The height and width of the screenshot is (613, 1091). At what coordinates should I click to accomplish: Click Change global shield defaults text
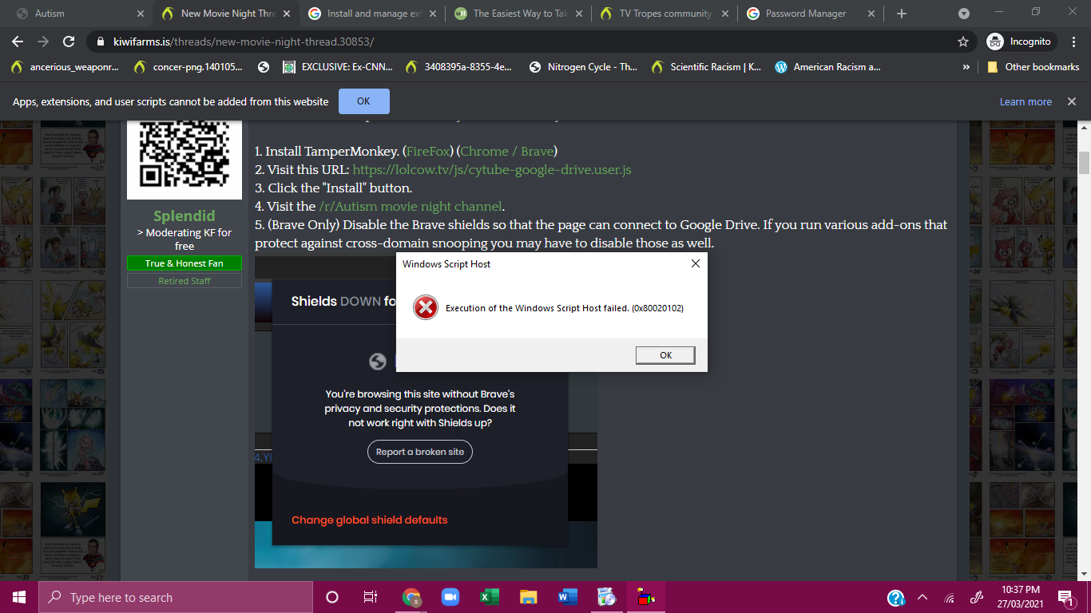pos(370,520)
